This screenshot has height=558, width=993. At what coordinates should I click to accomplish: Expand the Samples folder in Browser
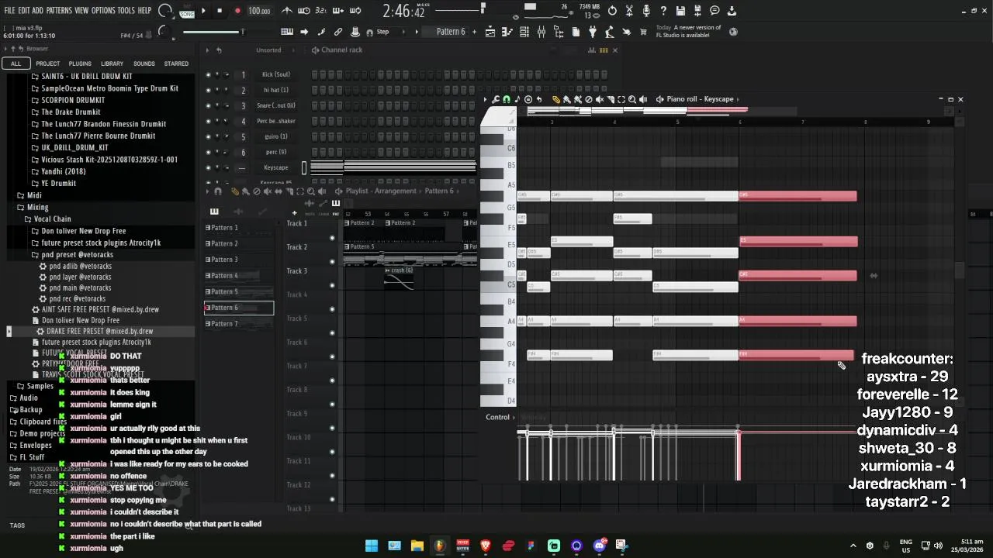click(40, 386)
